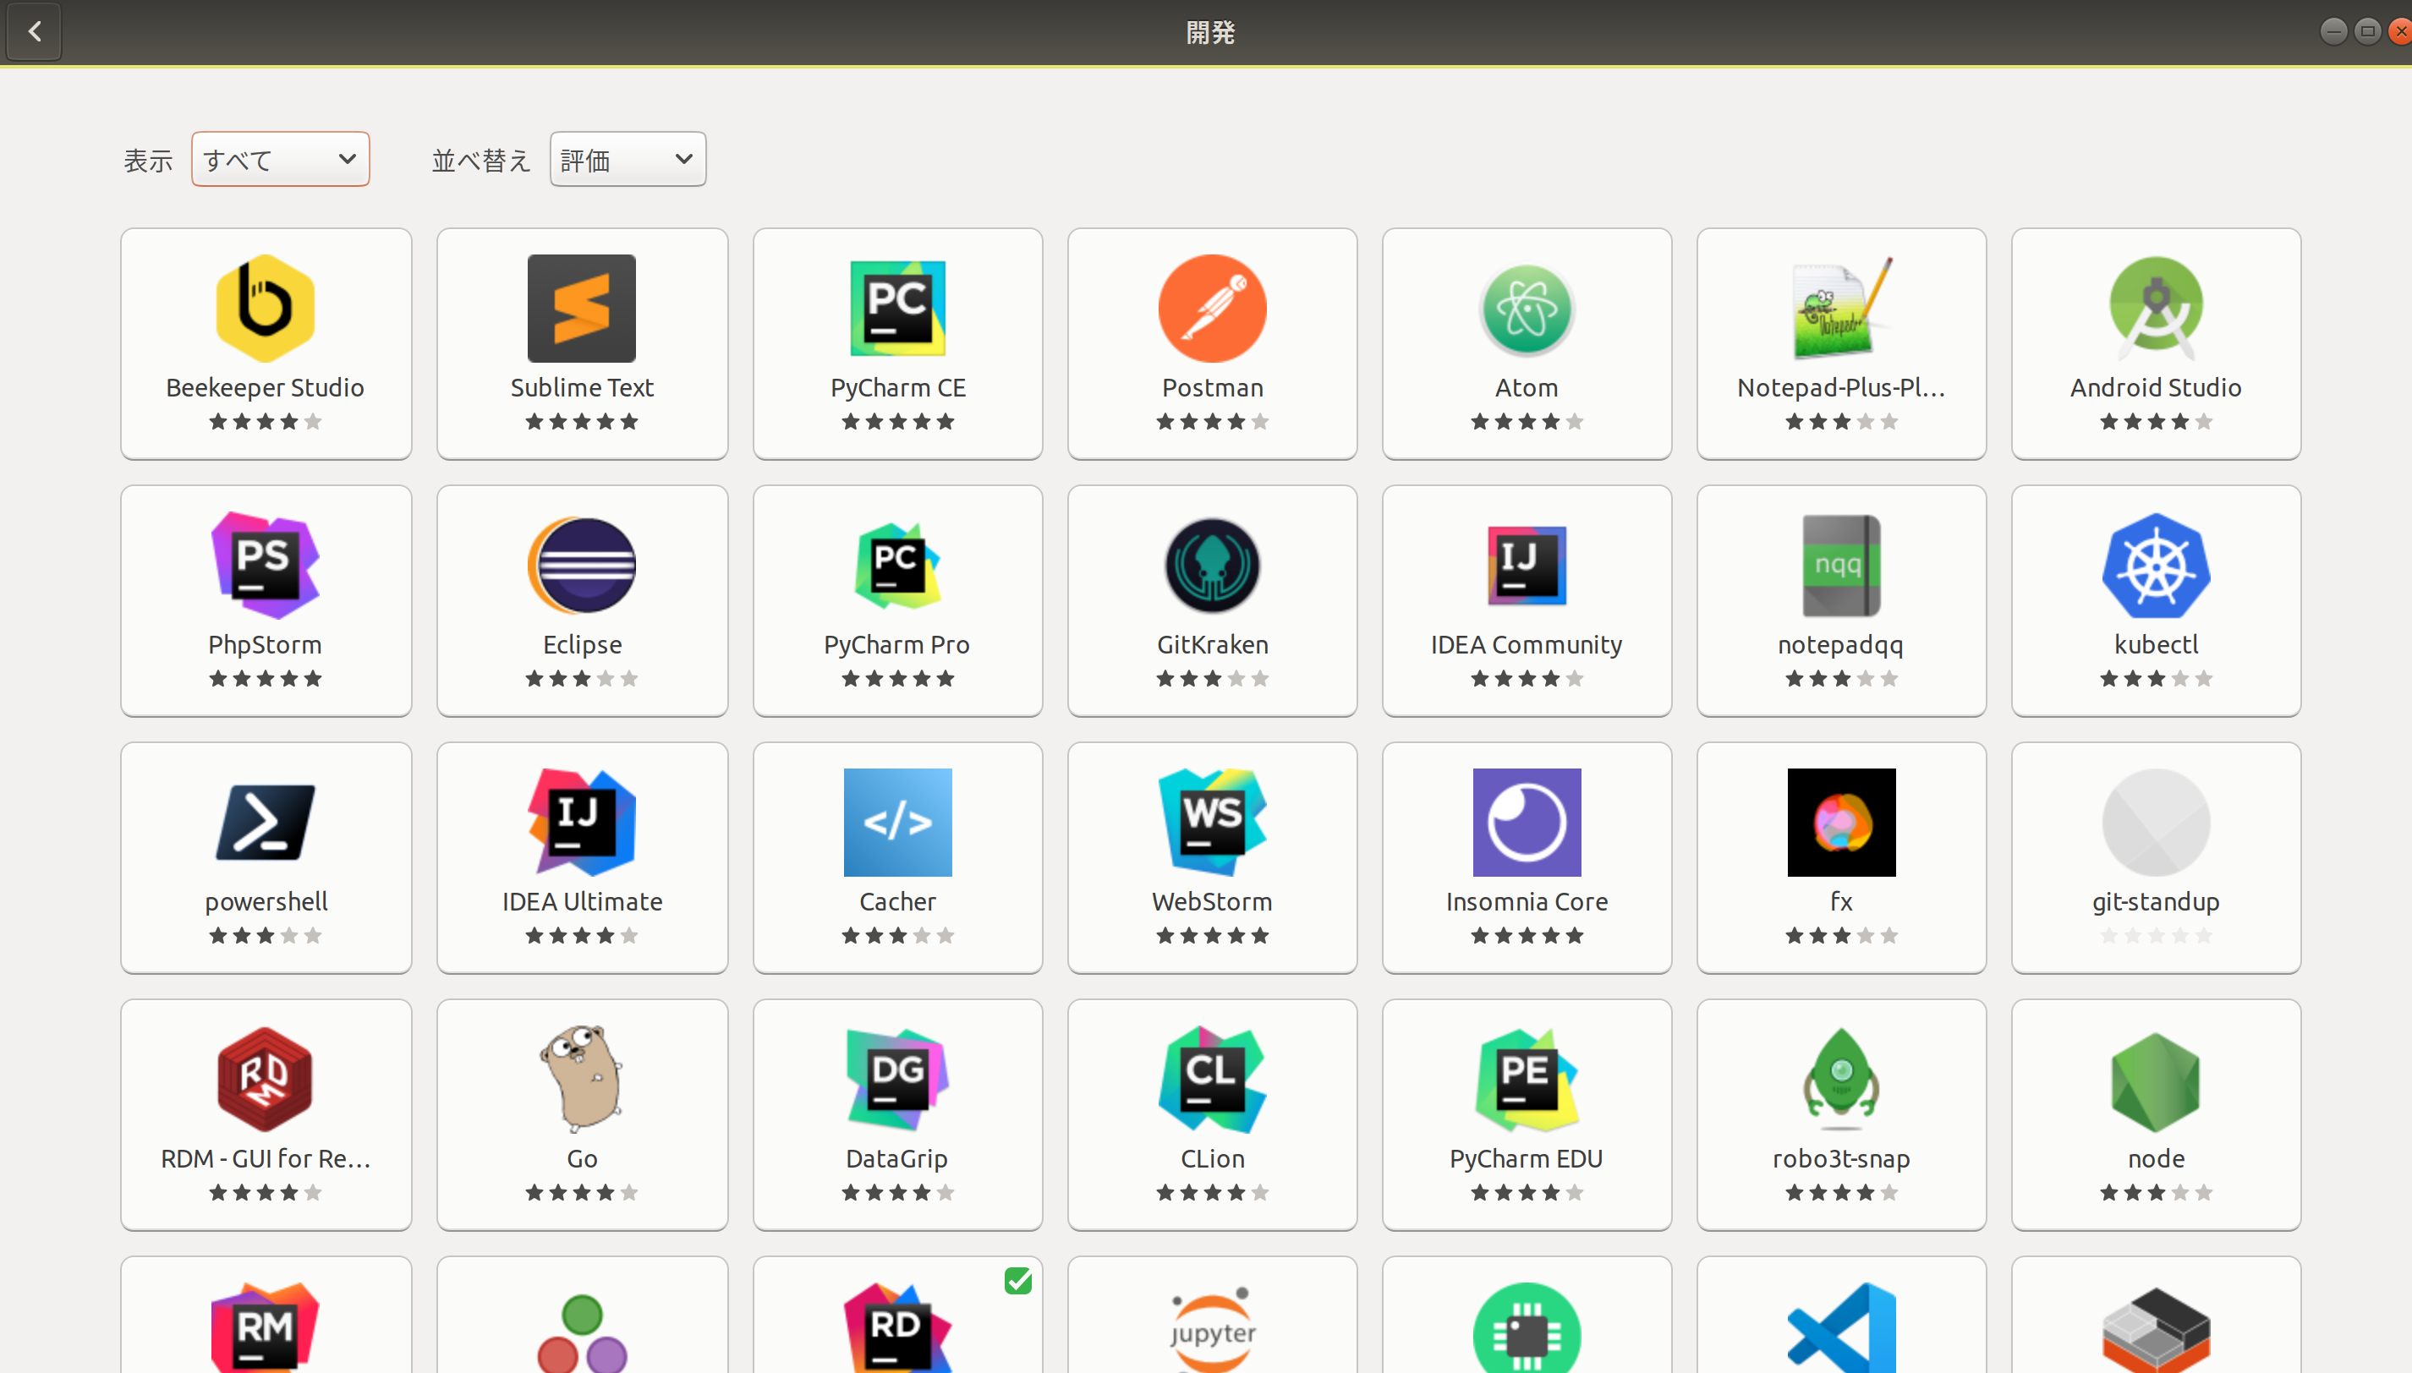Click the PyCharm Pro icon

point(897,565)
